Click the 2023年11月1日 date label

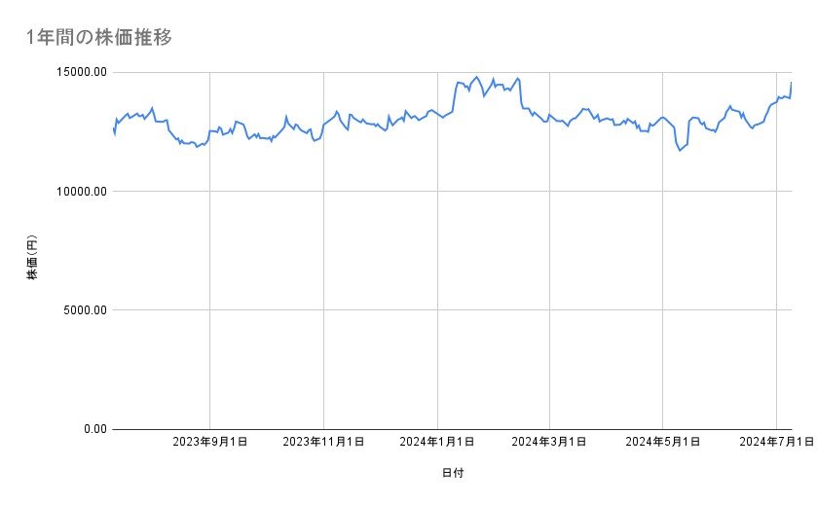pyautogui.click(x=323, y=442)
